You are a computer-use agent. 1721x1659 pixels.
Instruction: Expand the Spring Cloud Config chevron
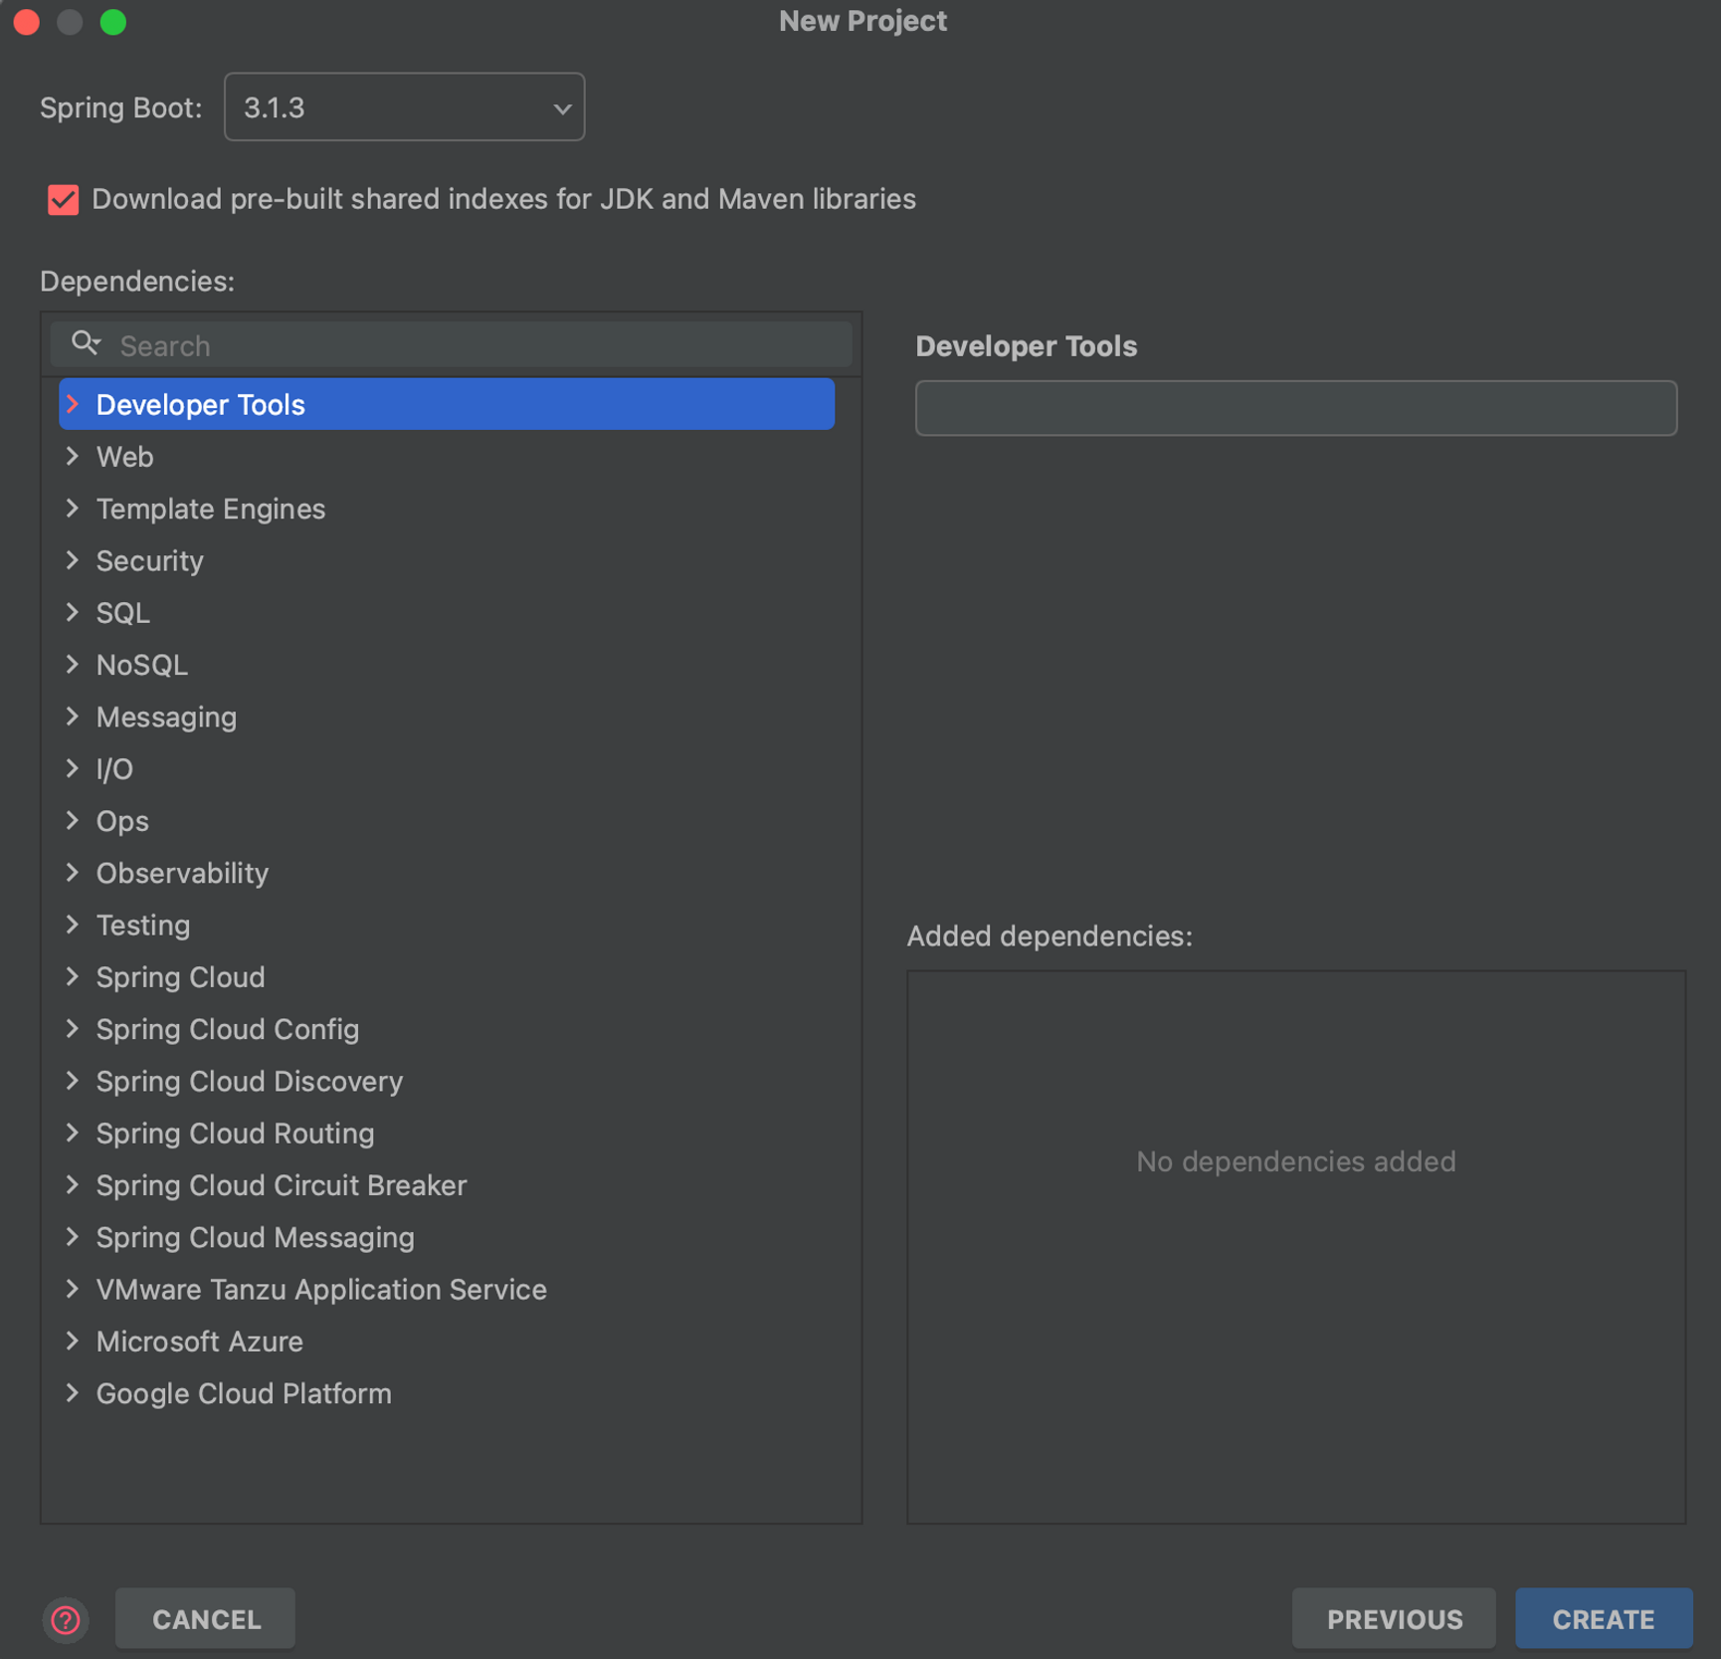pos(73,1029)
